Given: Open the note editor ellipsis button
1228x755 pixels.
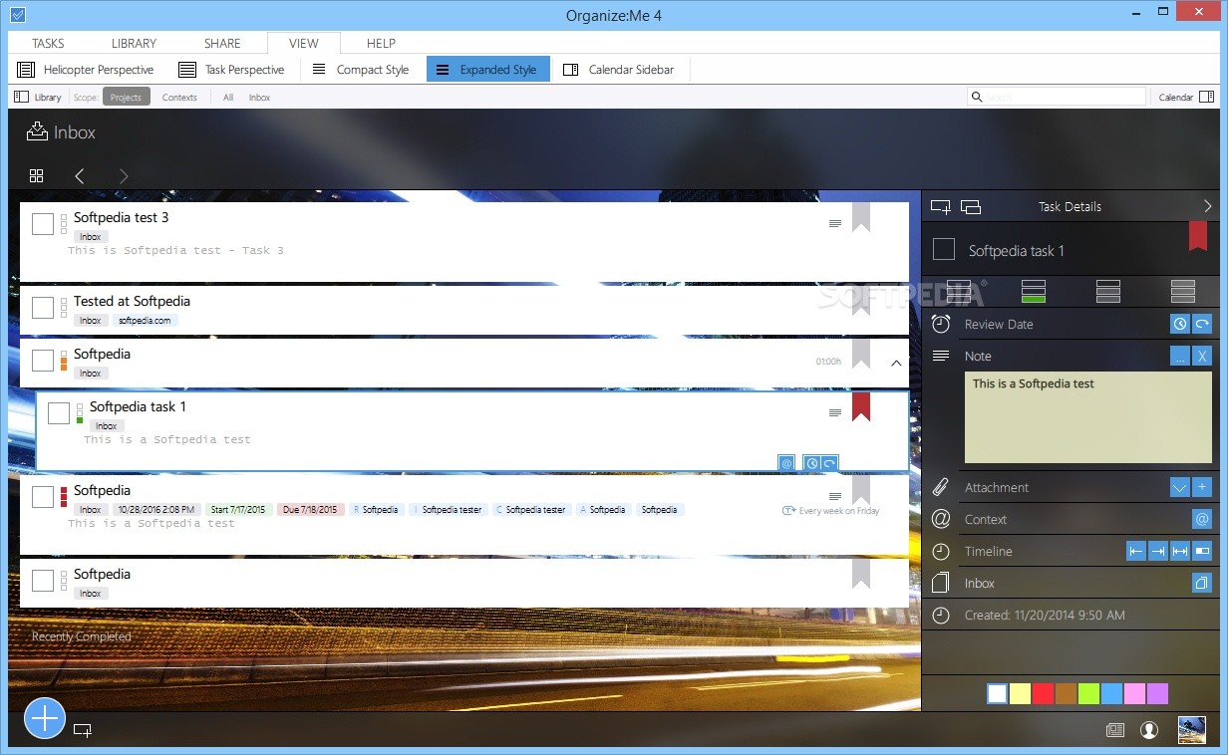Looking at the screenshot, I should (x=1179, y=356).
